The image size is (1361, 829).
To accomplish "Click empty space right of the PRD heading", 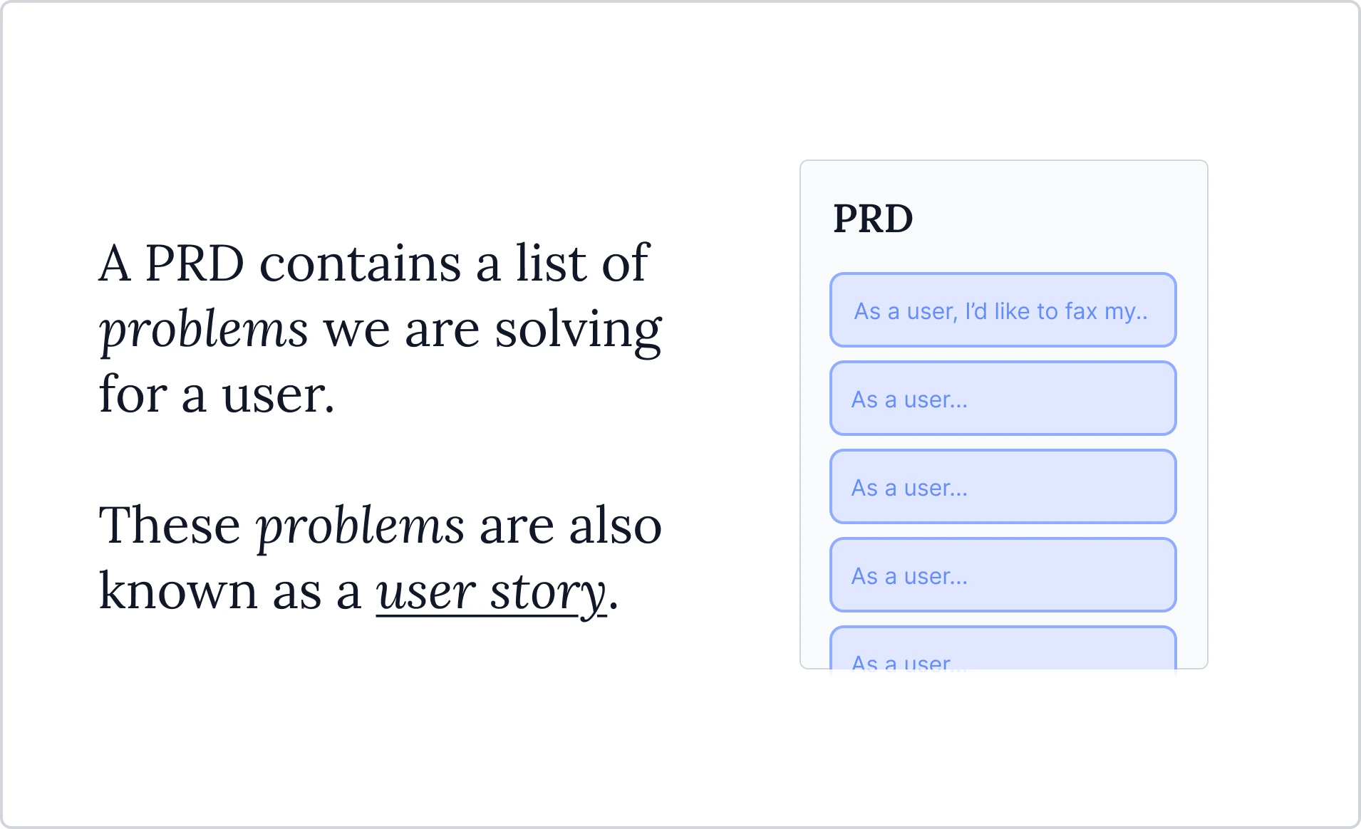I will tap(1055, 219).
